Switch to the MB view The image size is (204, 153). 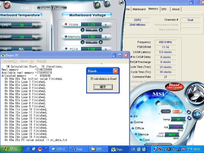177,111
